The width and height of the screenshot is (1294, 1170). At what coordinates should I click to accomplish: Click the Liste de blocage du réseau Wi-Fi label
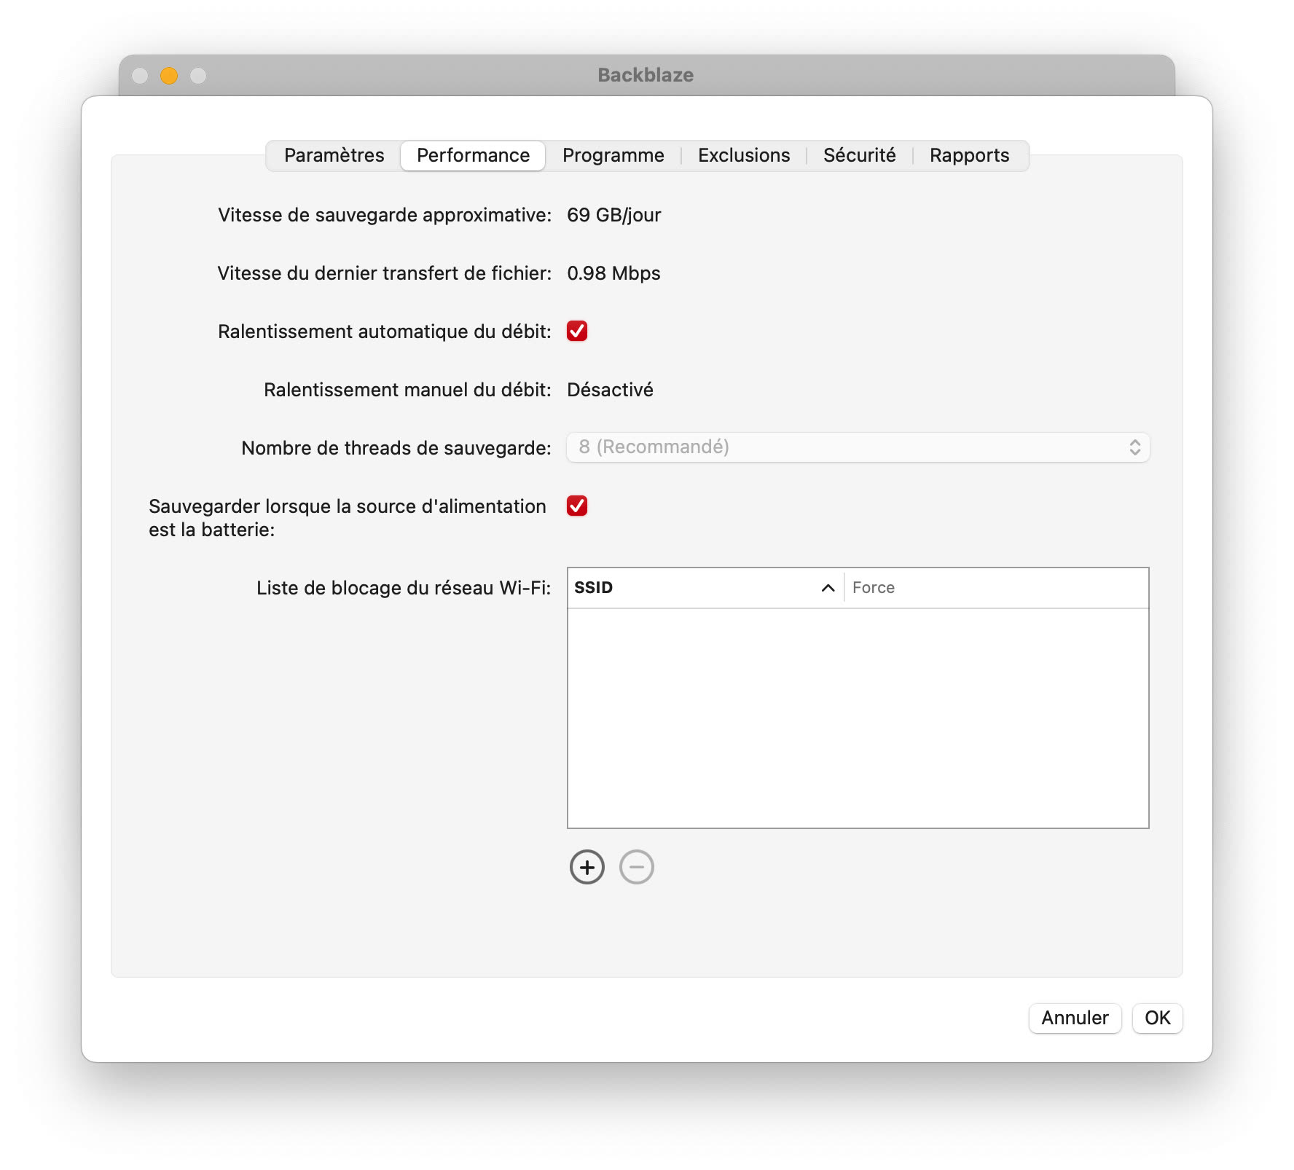(x=404, y=588)
